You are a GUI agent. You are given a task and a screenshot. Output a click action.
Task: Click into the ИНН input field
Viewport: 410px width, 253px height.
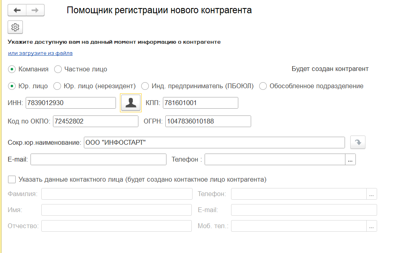coord(71,103)
